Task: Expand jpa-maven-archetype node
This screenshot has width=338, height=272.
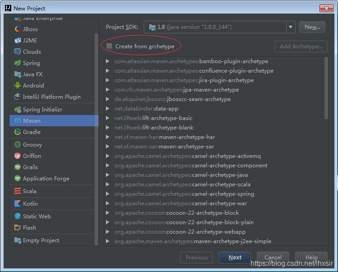Action: pyautogui.click(x=108, y=90)
